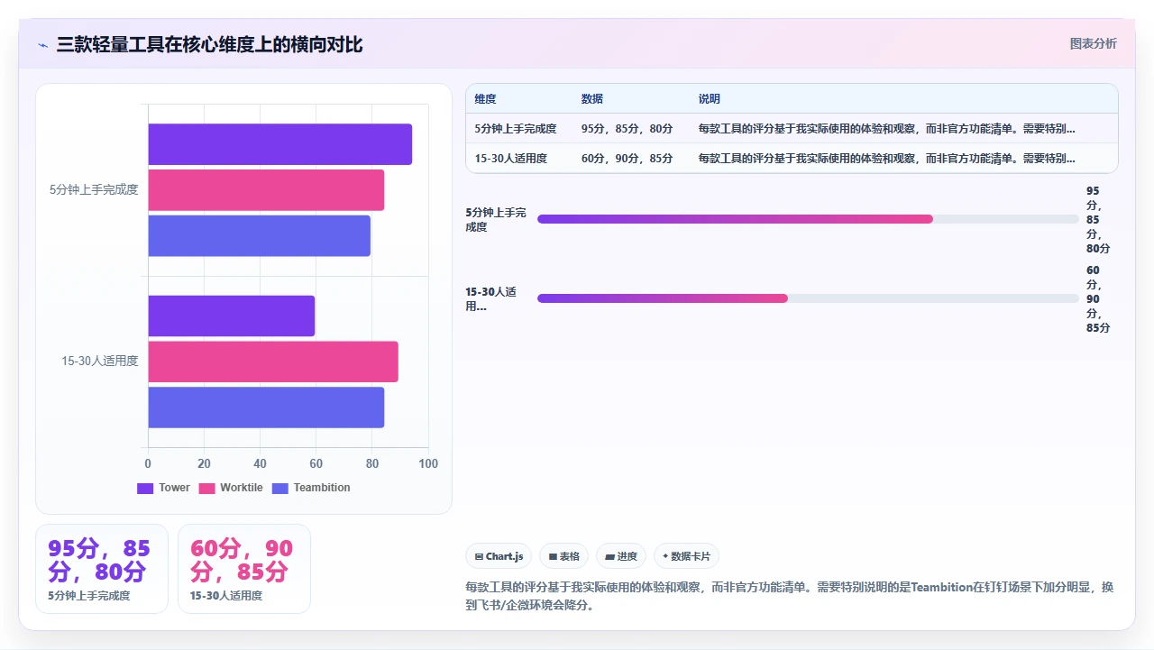The image size is (1154, 650).
Task: Click the Tower bar for 5分钟上手完成度
Action: click(279, 144)
